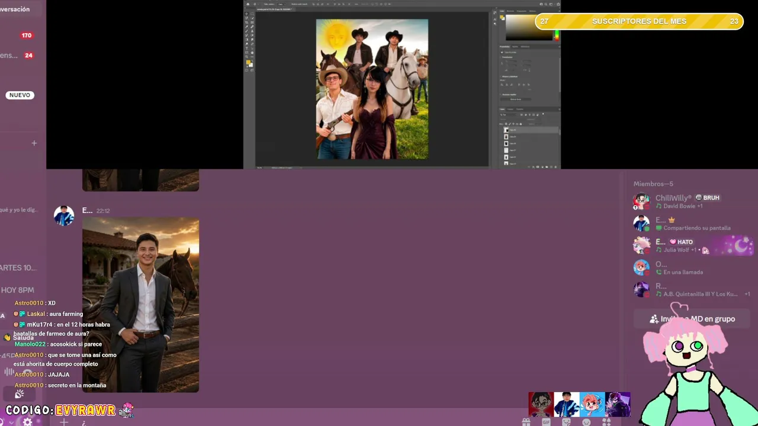This screenshot has width=758, height=426.
Task: Click the 24 unread badge
Action: 28,56
